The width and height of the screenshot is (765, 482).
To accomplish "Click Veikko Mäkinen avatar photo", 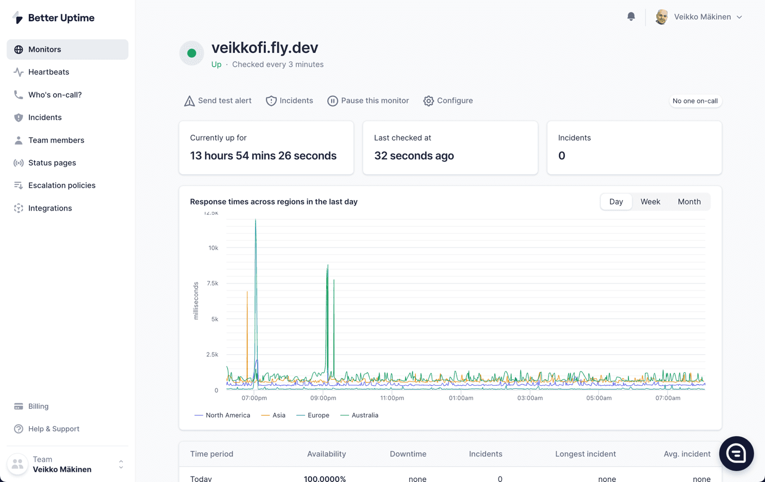I will (x=662, y=17).
